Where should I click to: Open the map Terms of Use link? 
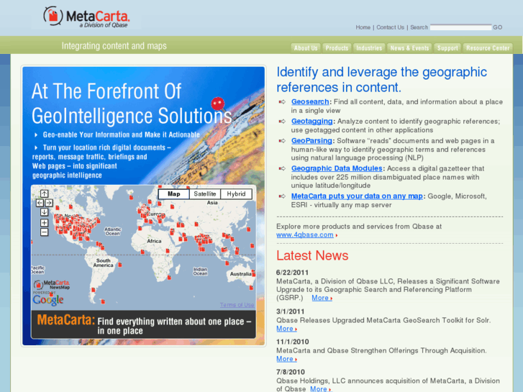click(x=237, y=305)
